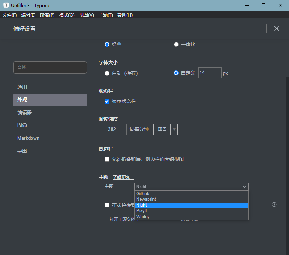Click the help question mark icon

274,204
